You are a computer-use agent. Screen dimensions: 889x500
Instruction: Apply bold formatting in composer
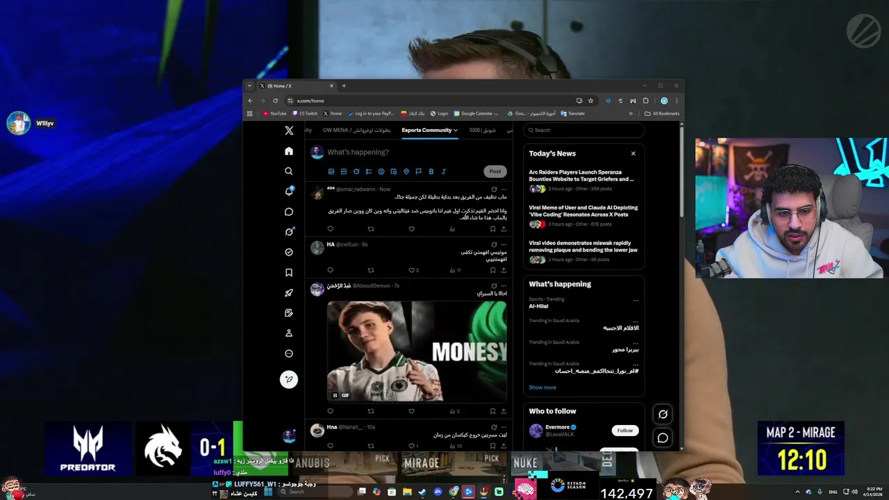click(x=431, y=172)
